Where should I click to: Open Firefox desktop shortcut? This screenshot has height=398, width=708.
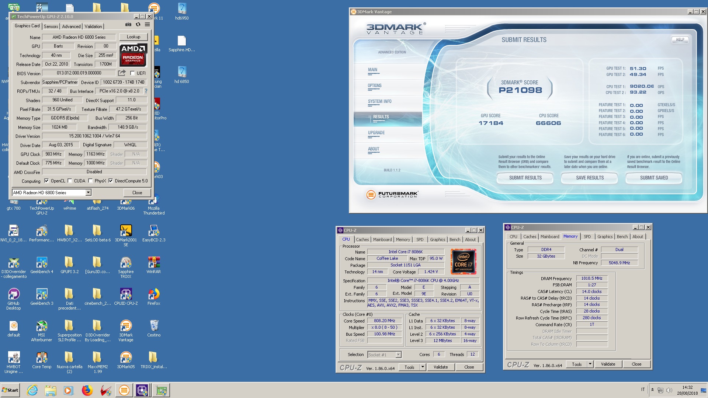[x=154, y=297]
